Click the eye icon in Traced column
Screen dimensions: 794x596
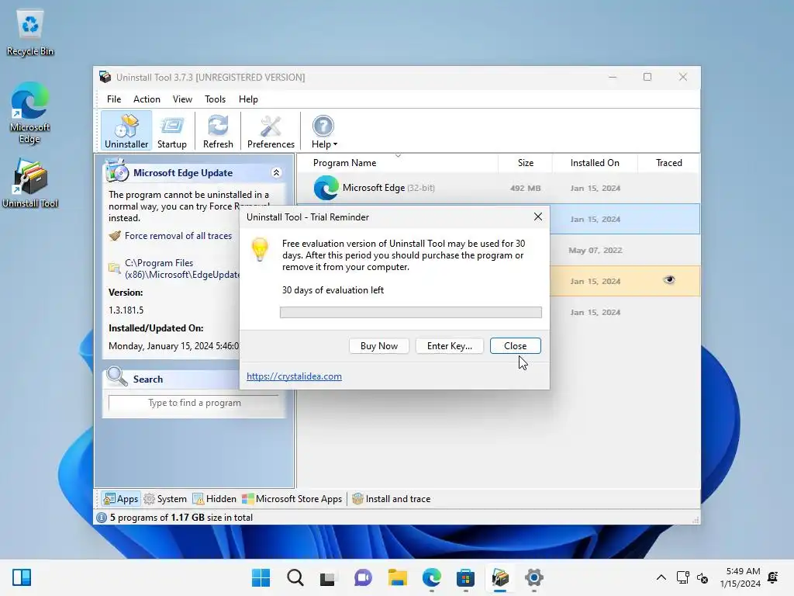point(669,279)
